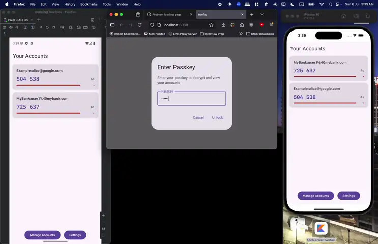The image size is (378, 244).
Task: Open macOS Control Center in menu bar
Action: pos(338,4)
